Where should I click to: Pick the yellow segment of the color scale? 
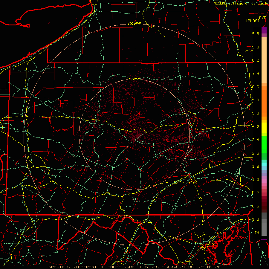coord(264,128)
